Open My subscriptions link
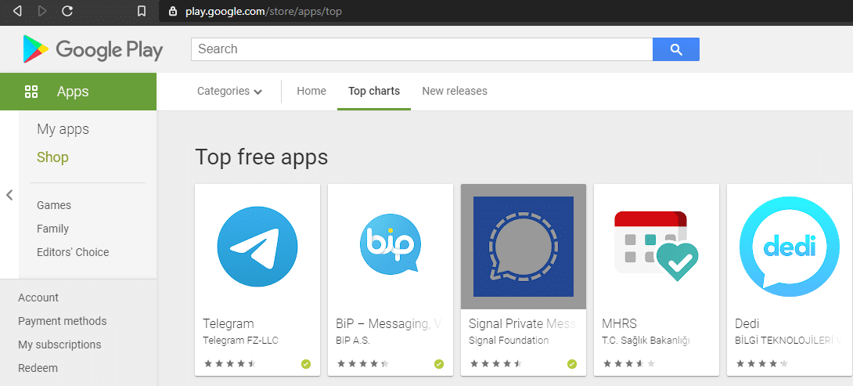Image resolution: width=853 pixels, height=386 pixels. [59, 345]
